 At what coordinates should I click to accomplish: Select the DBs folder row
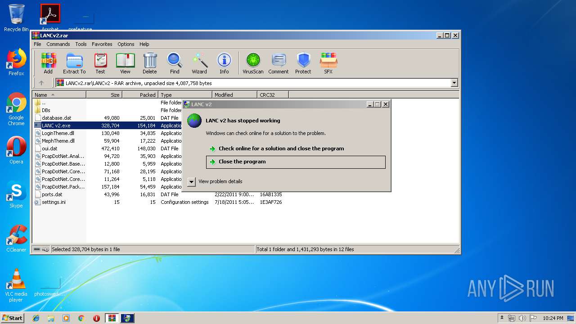click(45, 110)
